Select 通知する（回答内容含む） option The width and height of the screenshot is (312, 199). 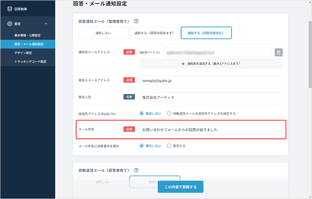point(206,33)
